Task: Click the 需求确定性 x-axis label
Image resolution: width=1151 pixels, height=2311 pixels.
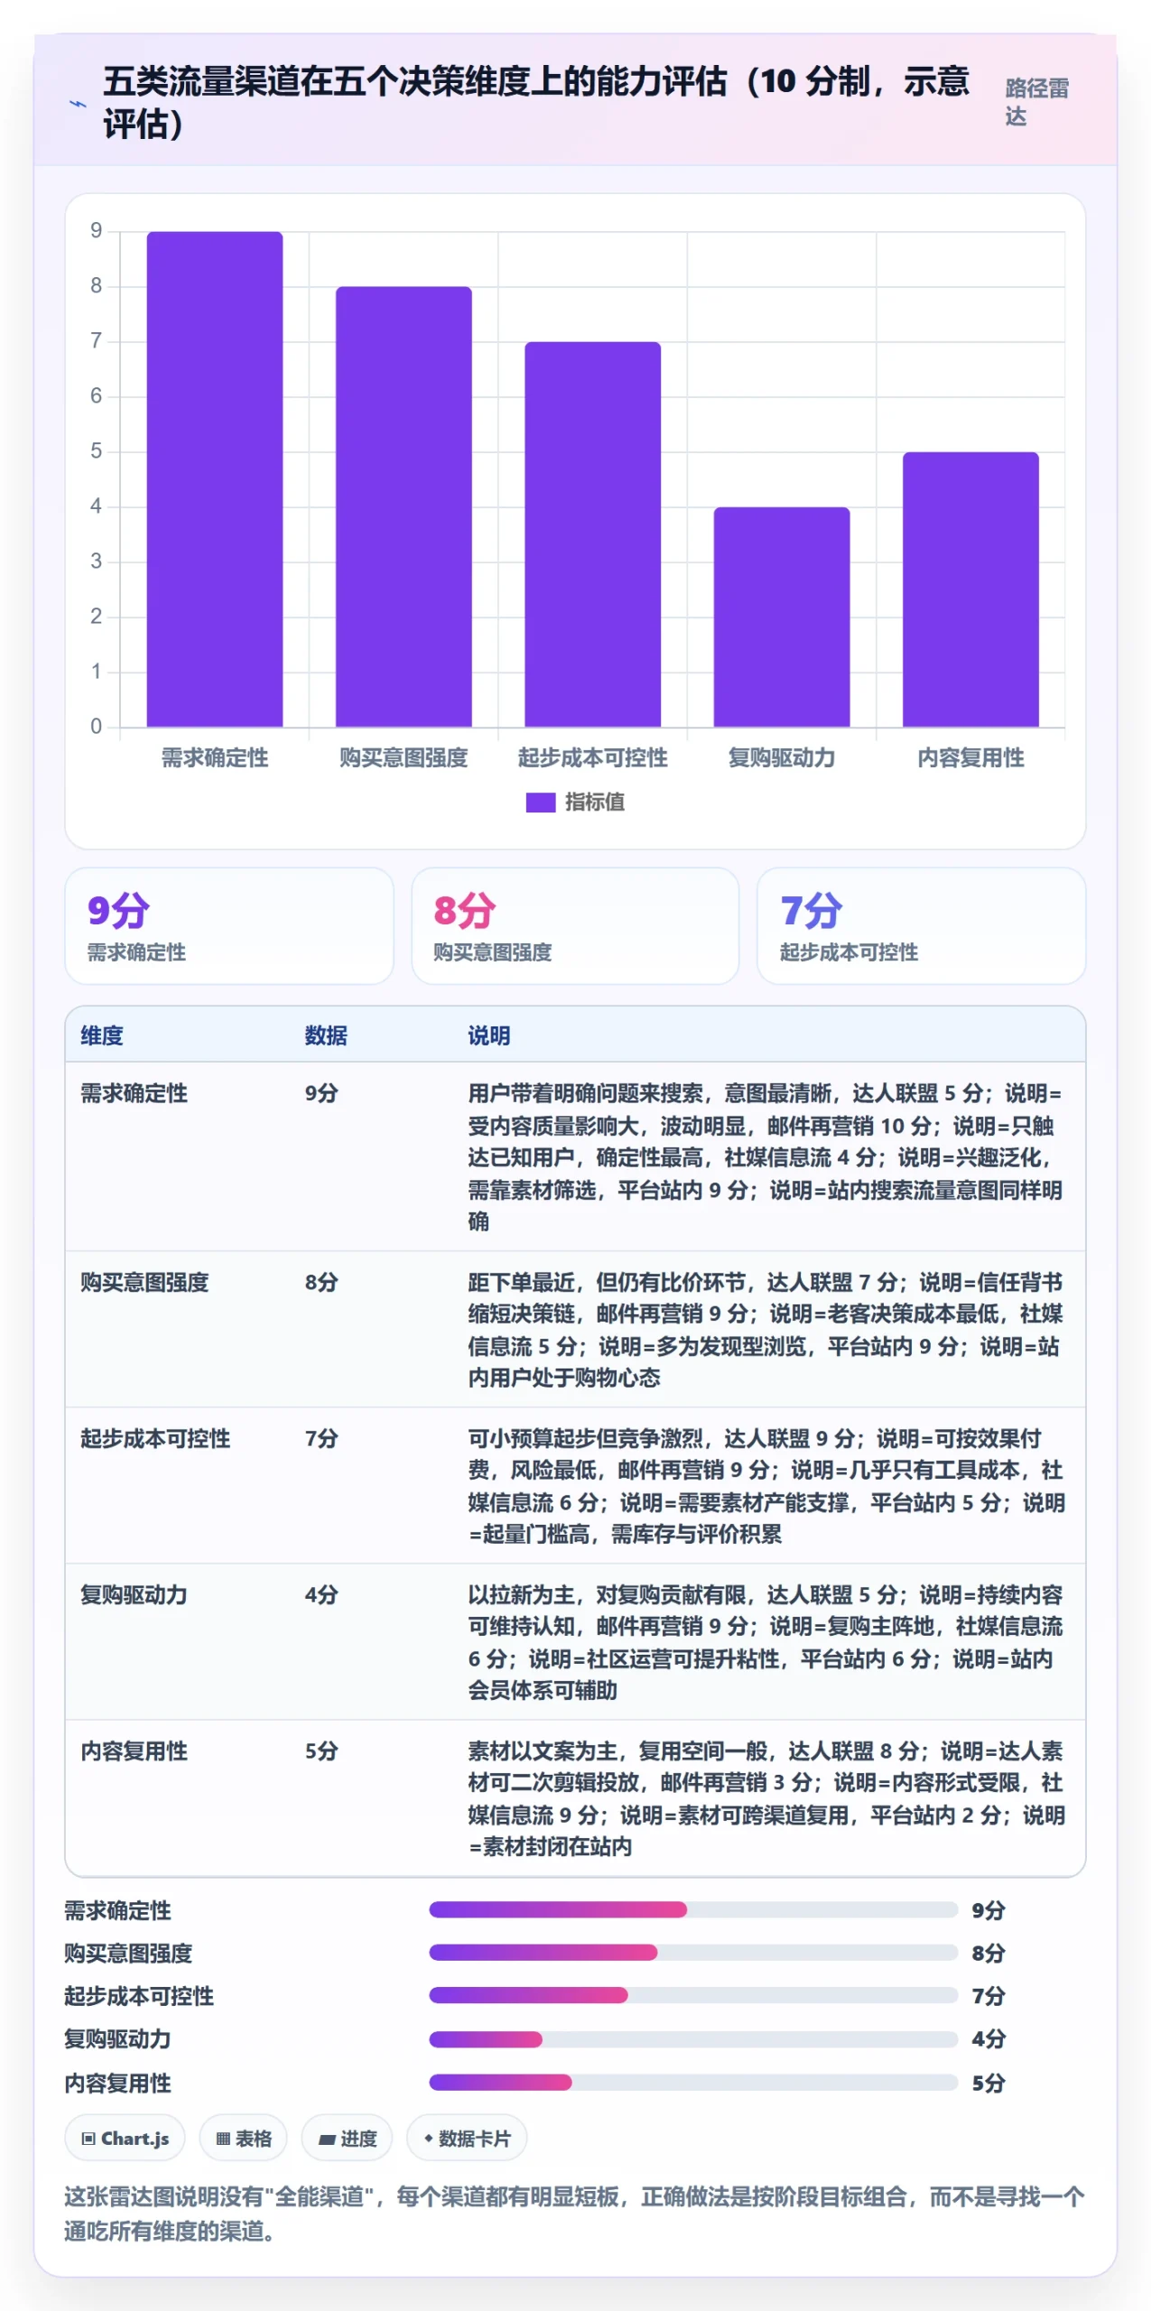Action: pyautogui.click(x=215, y=758)
